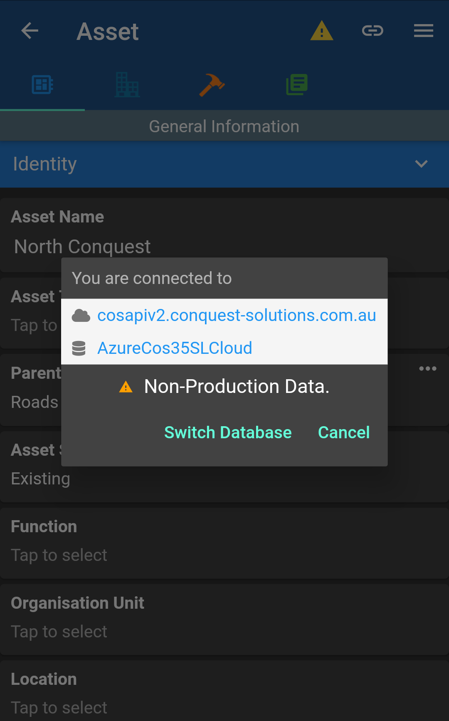Tap the back arrow icon
The image size is (449, 721).
pos(30,31)
